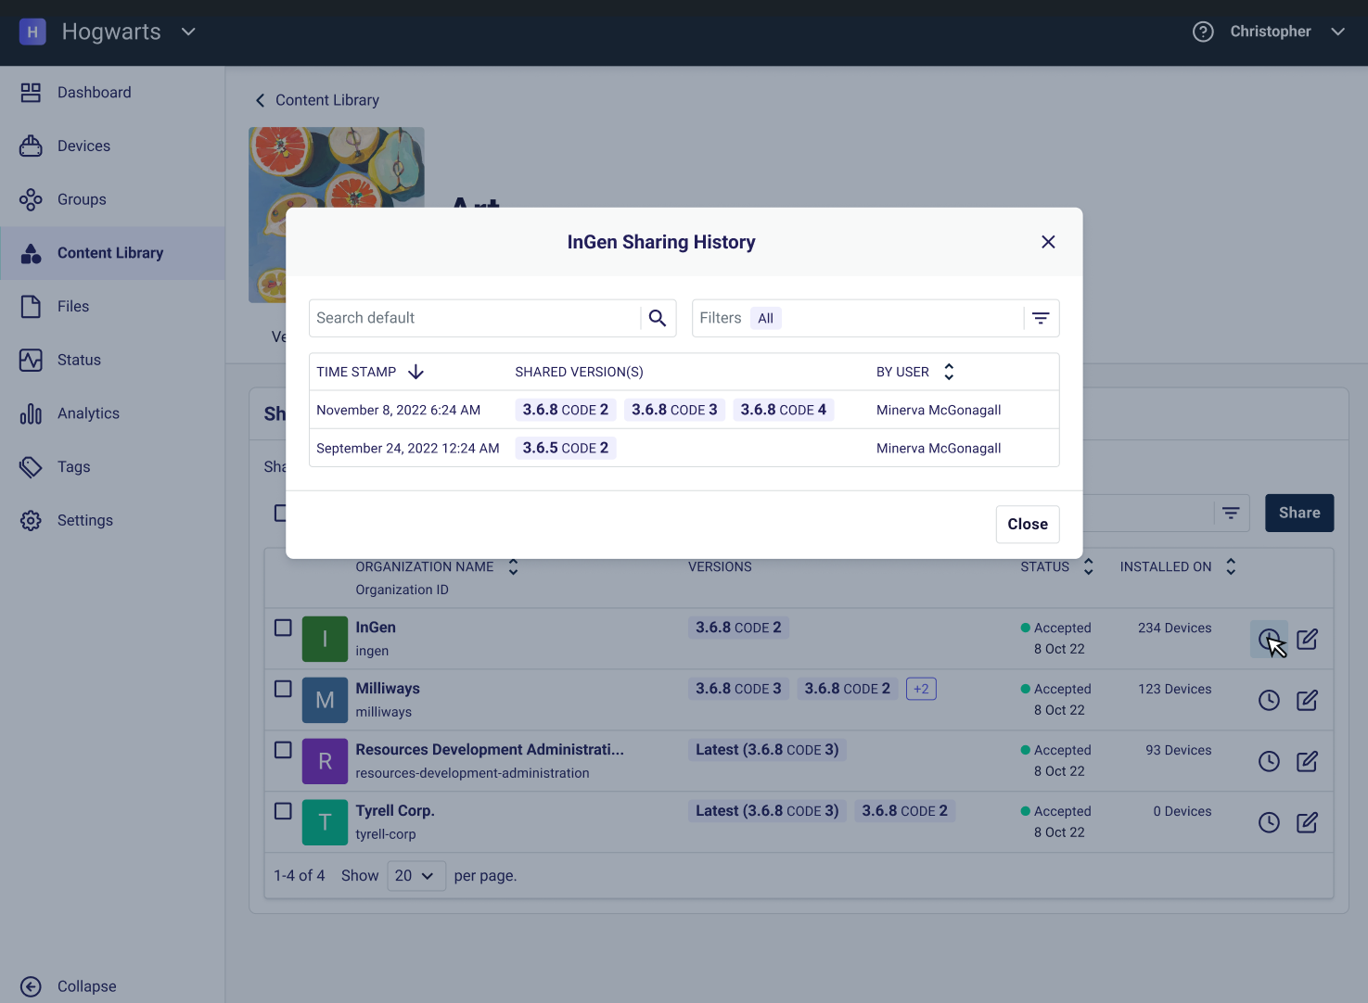Click the Tyrell Corp. organization name
This screenshot has height=1003, width=1368.
coord(395,811)
